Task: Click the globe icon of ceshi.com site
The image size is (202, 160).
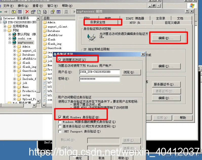Action: coord(14,38)
